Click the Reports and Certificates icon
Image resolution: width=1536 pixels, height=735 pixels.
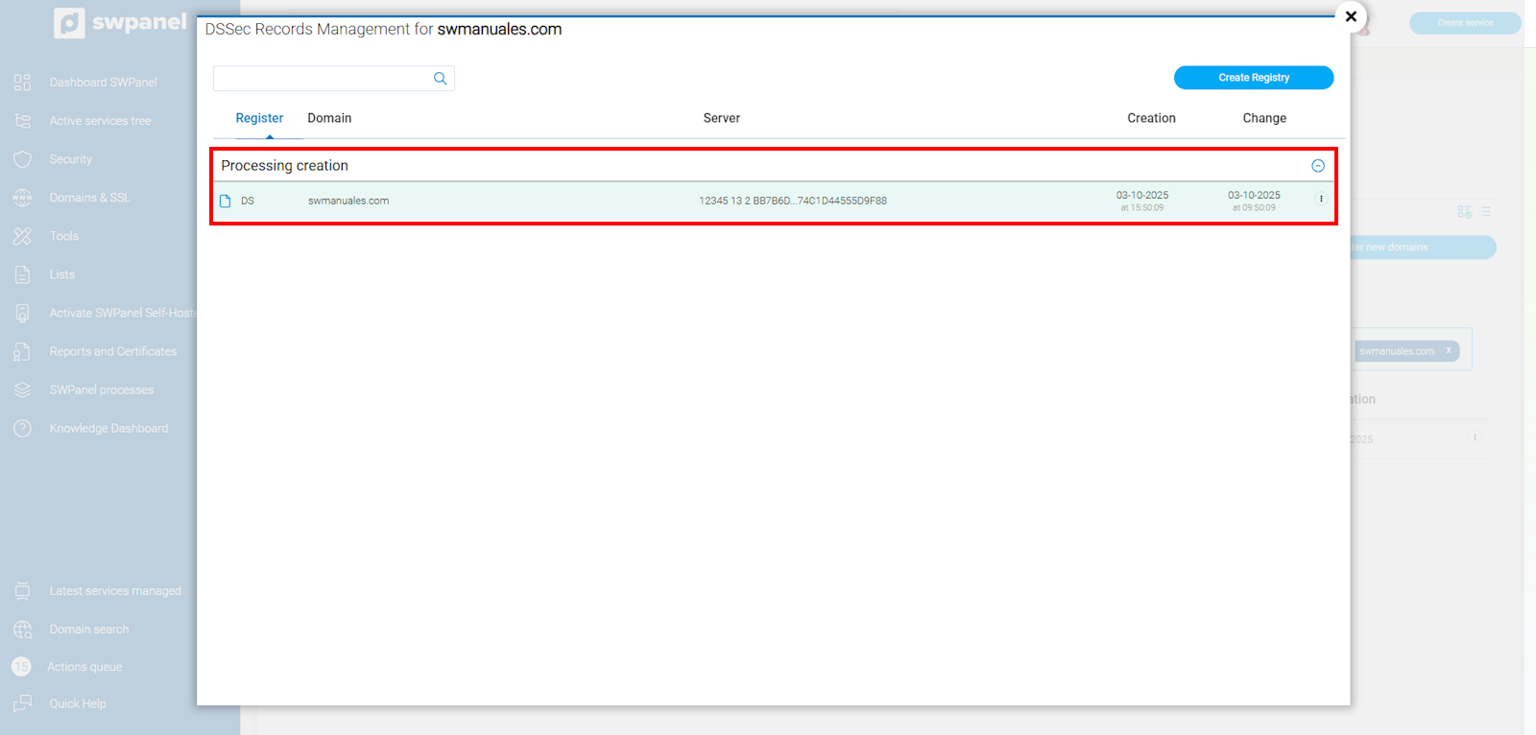pyautogui.click(x=23, y=351)
